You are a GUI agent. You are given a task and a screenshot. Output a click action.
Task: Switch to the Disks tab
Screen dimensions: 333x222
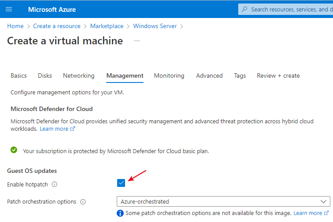tap(45, 75)
